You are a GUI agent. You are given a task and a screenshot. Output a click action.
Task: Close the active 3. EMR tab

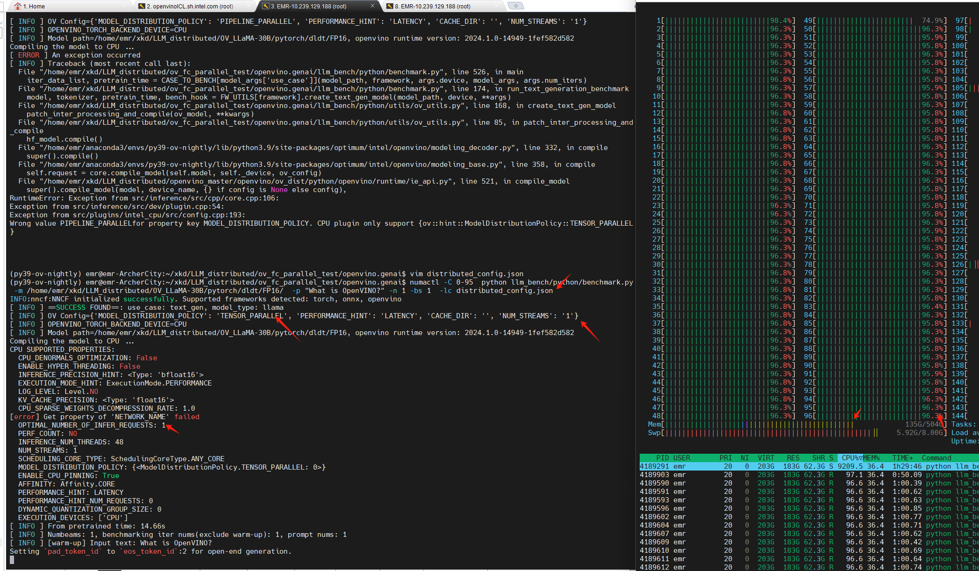coord(373,6)
